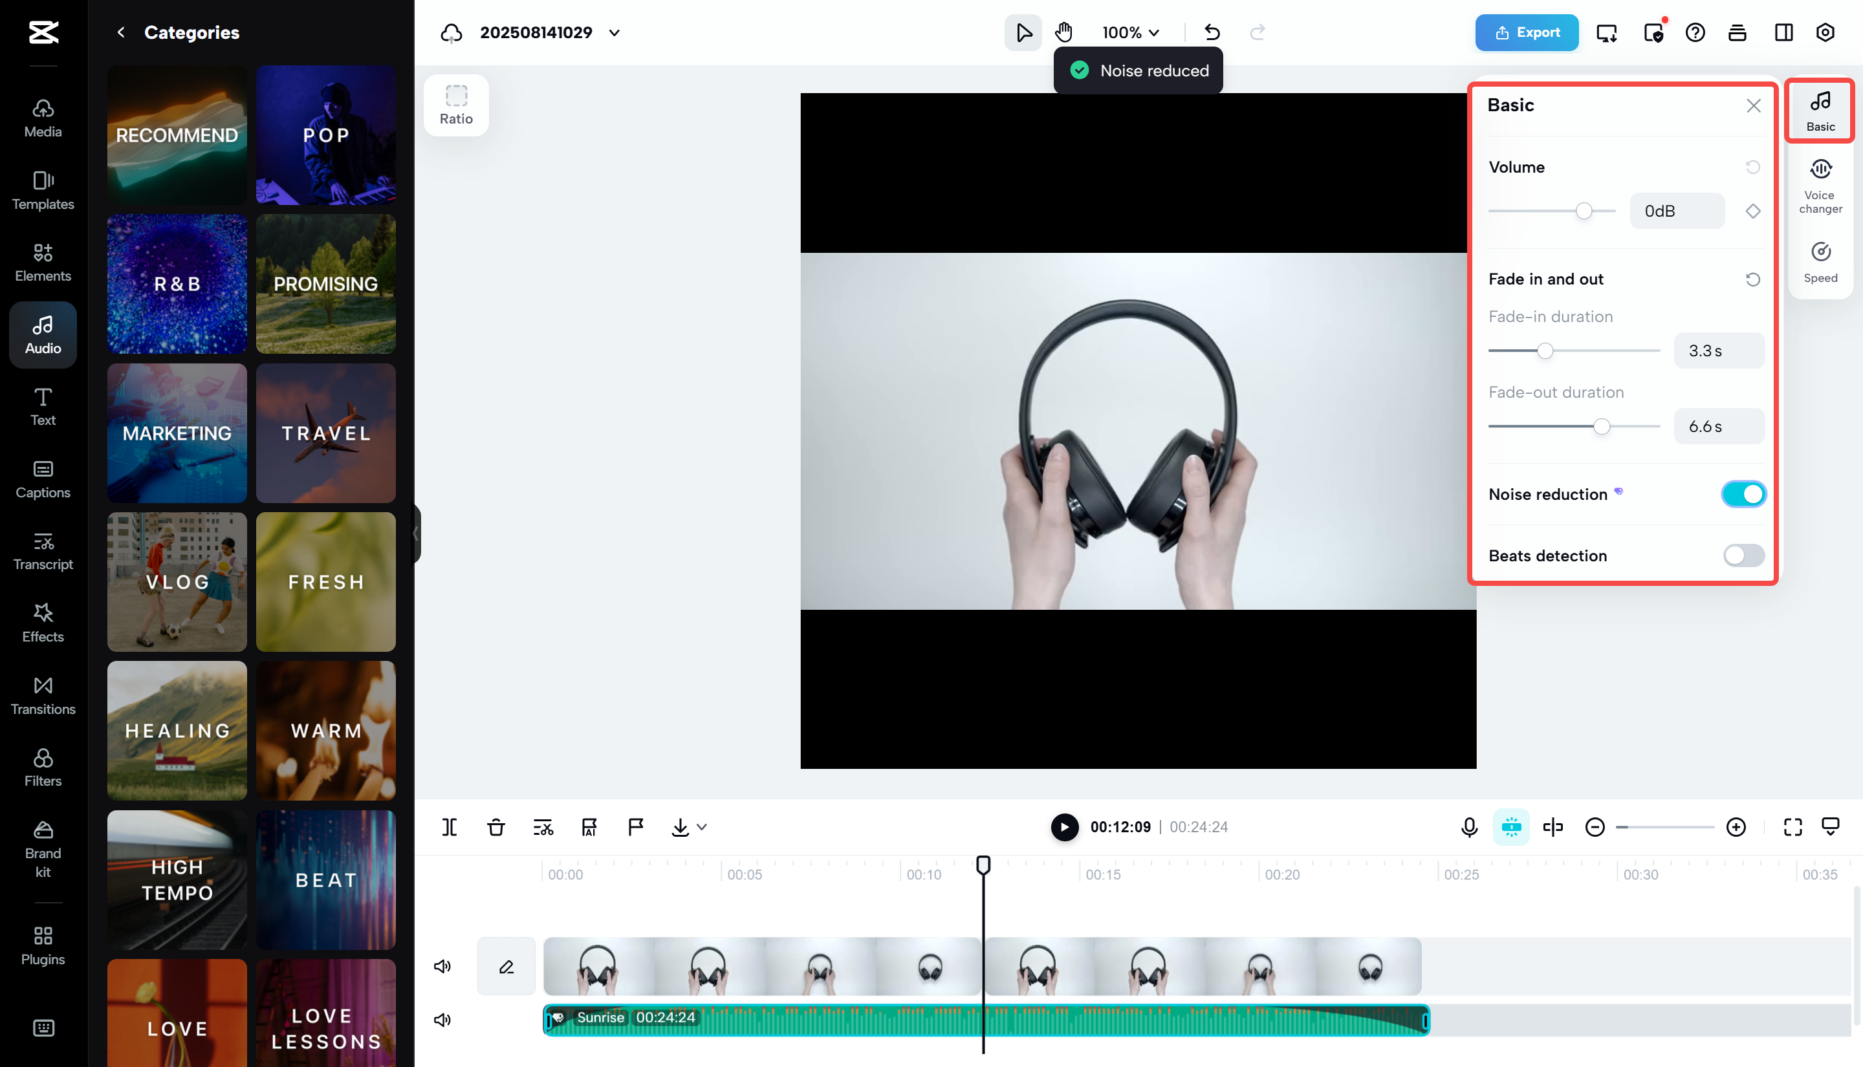Enable the Beats detection toggle
This screenshot has width=1863, height=1067.
1743,555
